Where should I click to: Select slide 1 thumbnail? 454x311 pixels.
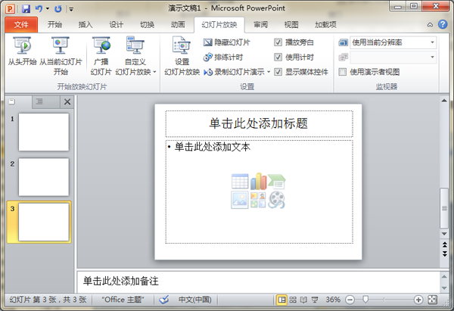pyautogui.click(x=44, y=132)
